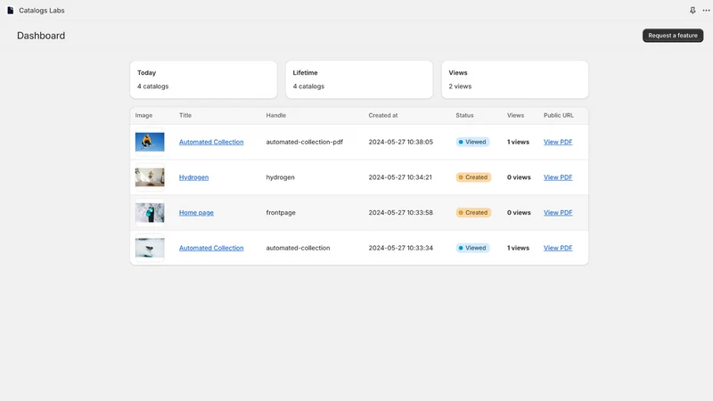Open the Hydrogen catalog link

pyautogui.click(x=193, y=177)
